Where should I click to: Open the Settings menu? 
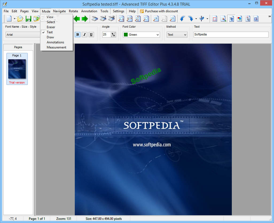pos(119,11)
